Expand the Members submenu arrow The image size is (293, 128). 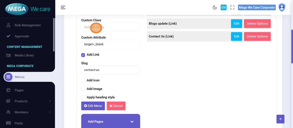point(50,112)
